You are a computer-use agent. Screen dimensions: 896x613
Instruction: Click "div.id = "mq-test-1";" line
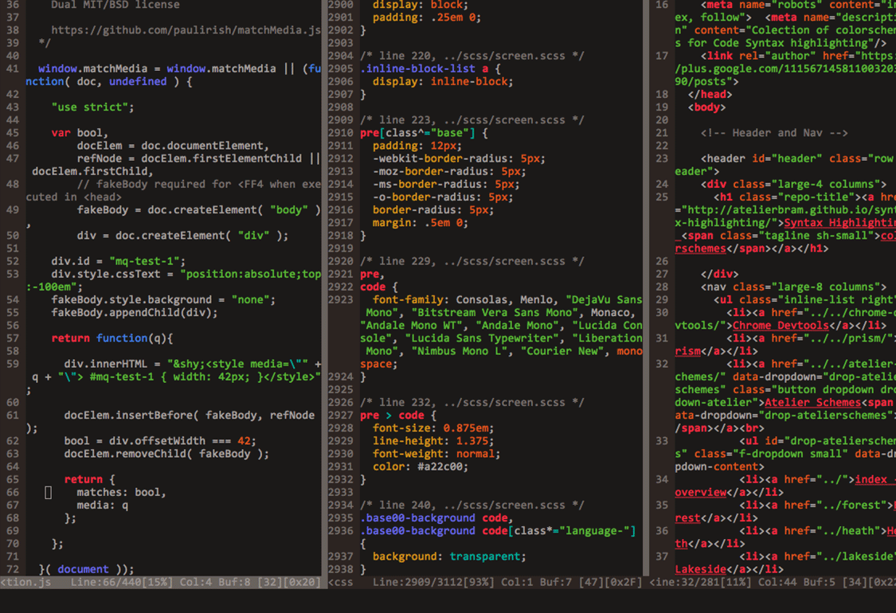119,261
